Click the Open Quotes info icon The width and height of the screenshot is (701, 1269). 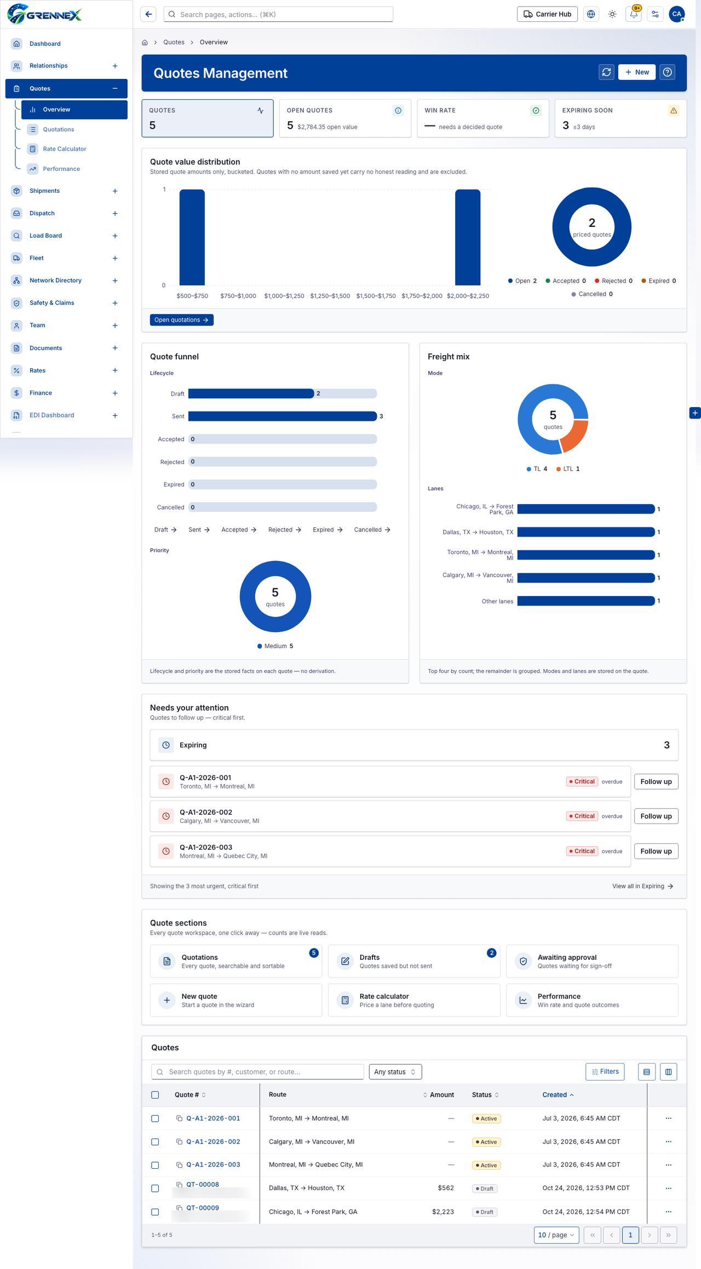[398, 111]
